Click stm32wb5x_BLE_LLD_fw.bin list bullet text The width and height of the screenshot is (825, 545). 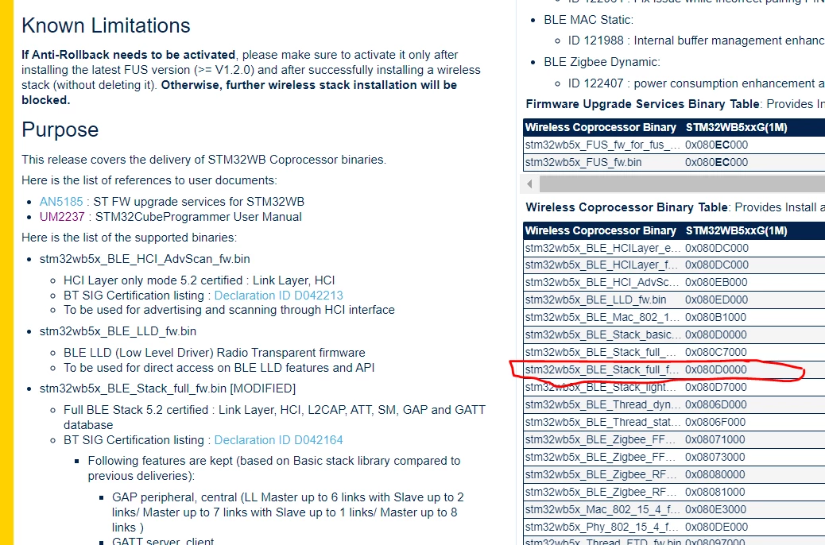(x=118, y=330)
